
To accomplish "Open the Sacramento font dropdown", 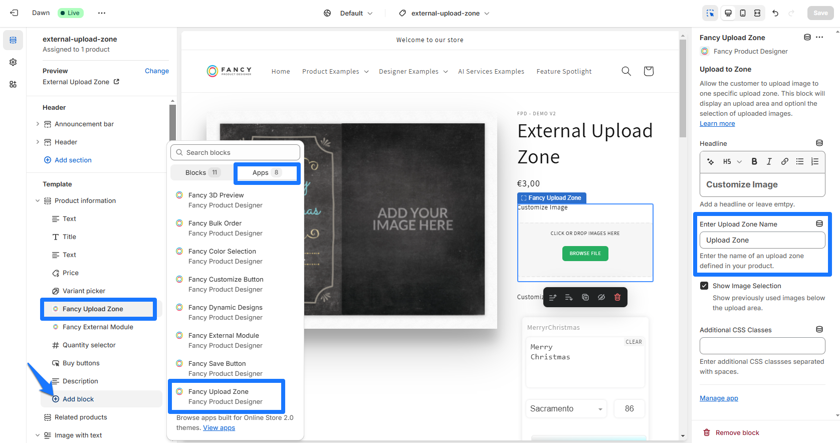I will pos(566,408).
